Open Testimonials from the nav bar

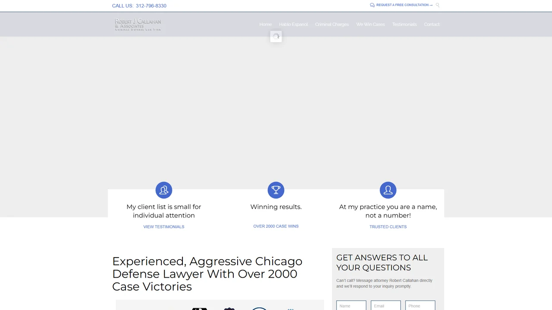tap(405, 25)
